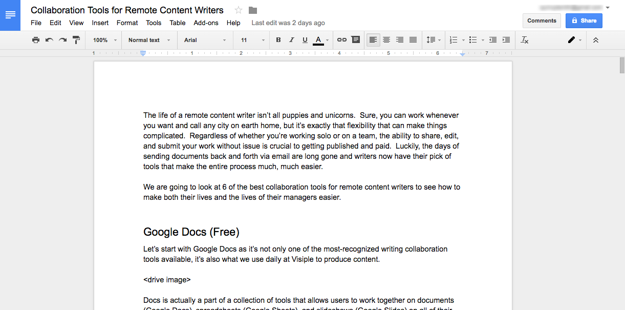Open the editing mode pencil dropdown
Screen dimensions: 625x310
coord(574,40)
